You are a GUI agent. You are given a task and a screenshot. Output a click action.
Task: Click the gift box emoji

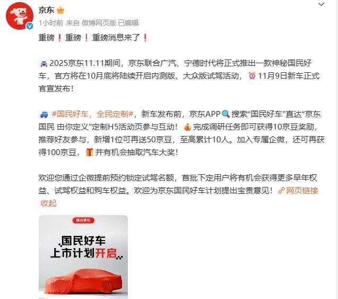coord(89,152)
